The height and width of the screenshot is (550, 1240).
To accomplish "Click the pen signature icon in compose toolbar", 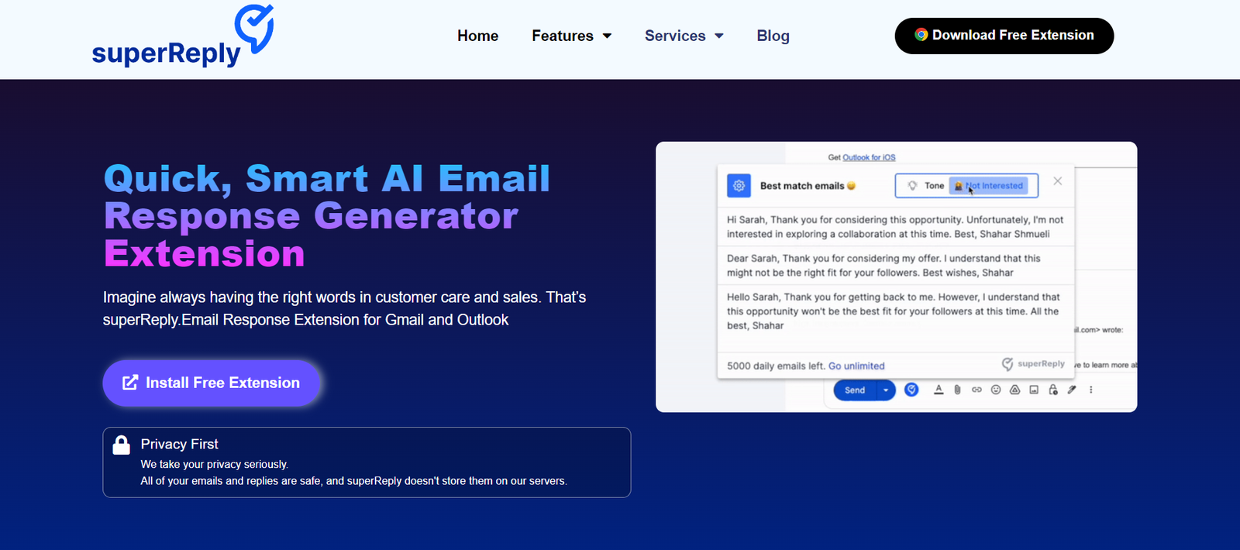I will tap(1072, 390).
